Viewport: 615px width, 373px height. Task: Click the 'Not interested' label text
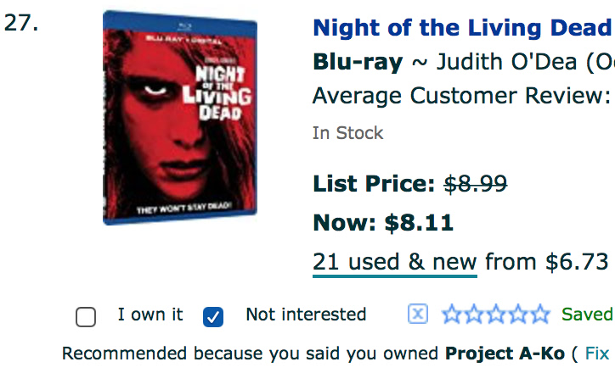[306, 315]
